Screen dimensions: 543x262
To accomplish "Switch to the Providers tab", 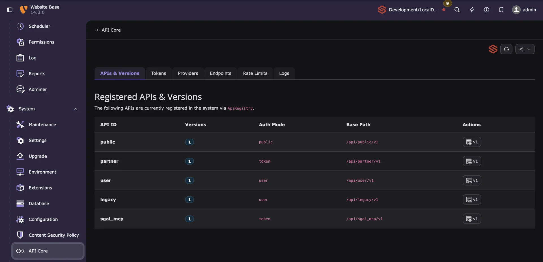I will 188,73.
